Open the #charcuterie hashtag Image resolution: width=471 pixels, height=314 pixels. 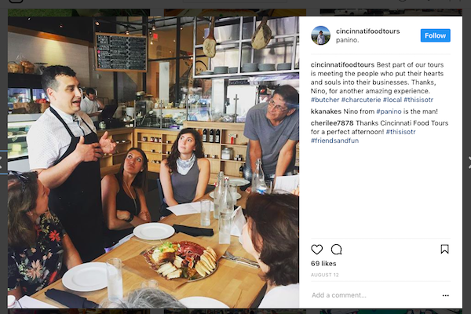pyautogui.click(x=366, y=100)
